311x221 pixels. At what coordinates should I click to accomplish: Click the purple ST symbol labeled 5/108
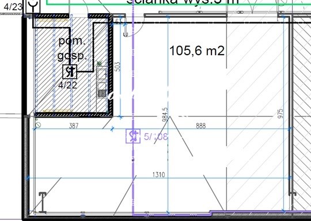click(x=133, y=136)
